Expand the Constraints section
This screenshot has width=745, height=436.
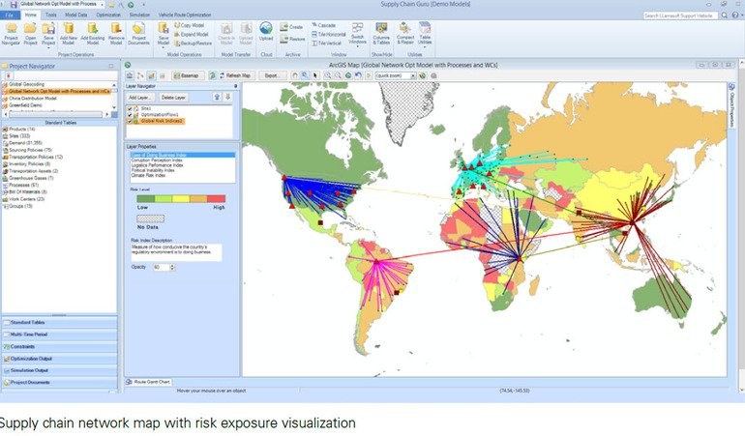click(59, 347)
